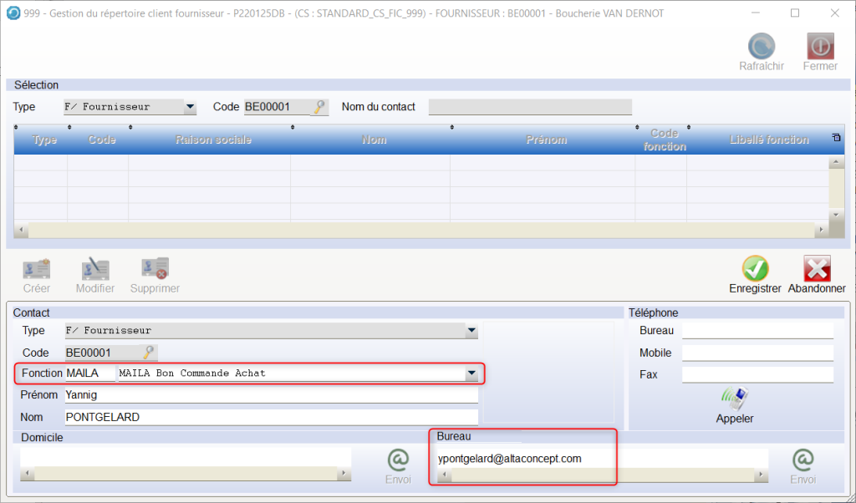Open the Fonction dropdown list
856x503 pixels.
coord(471,373)
